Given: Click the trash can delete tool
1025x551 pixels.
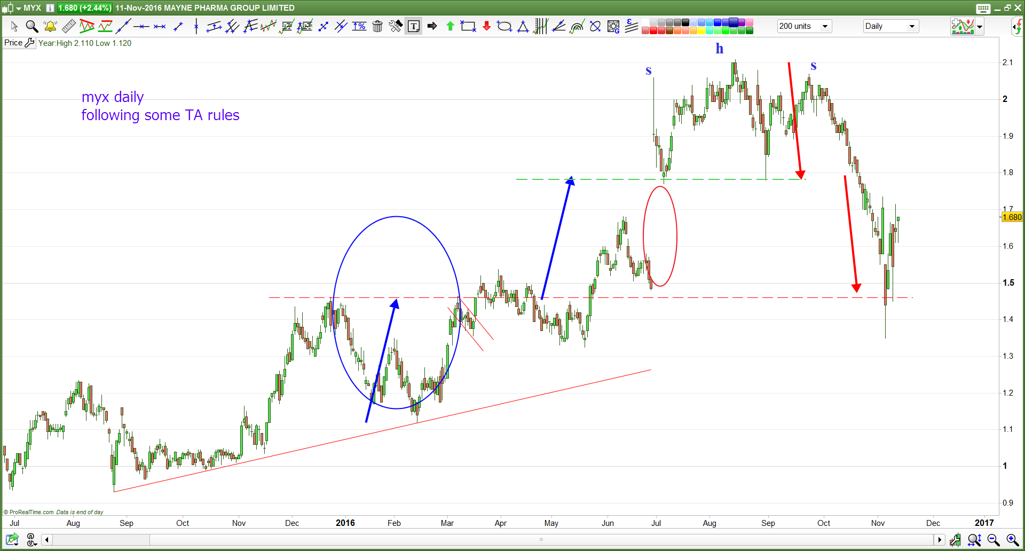Looking at the screenshot, I should coord(377,26).
